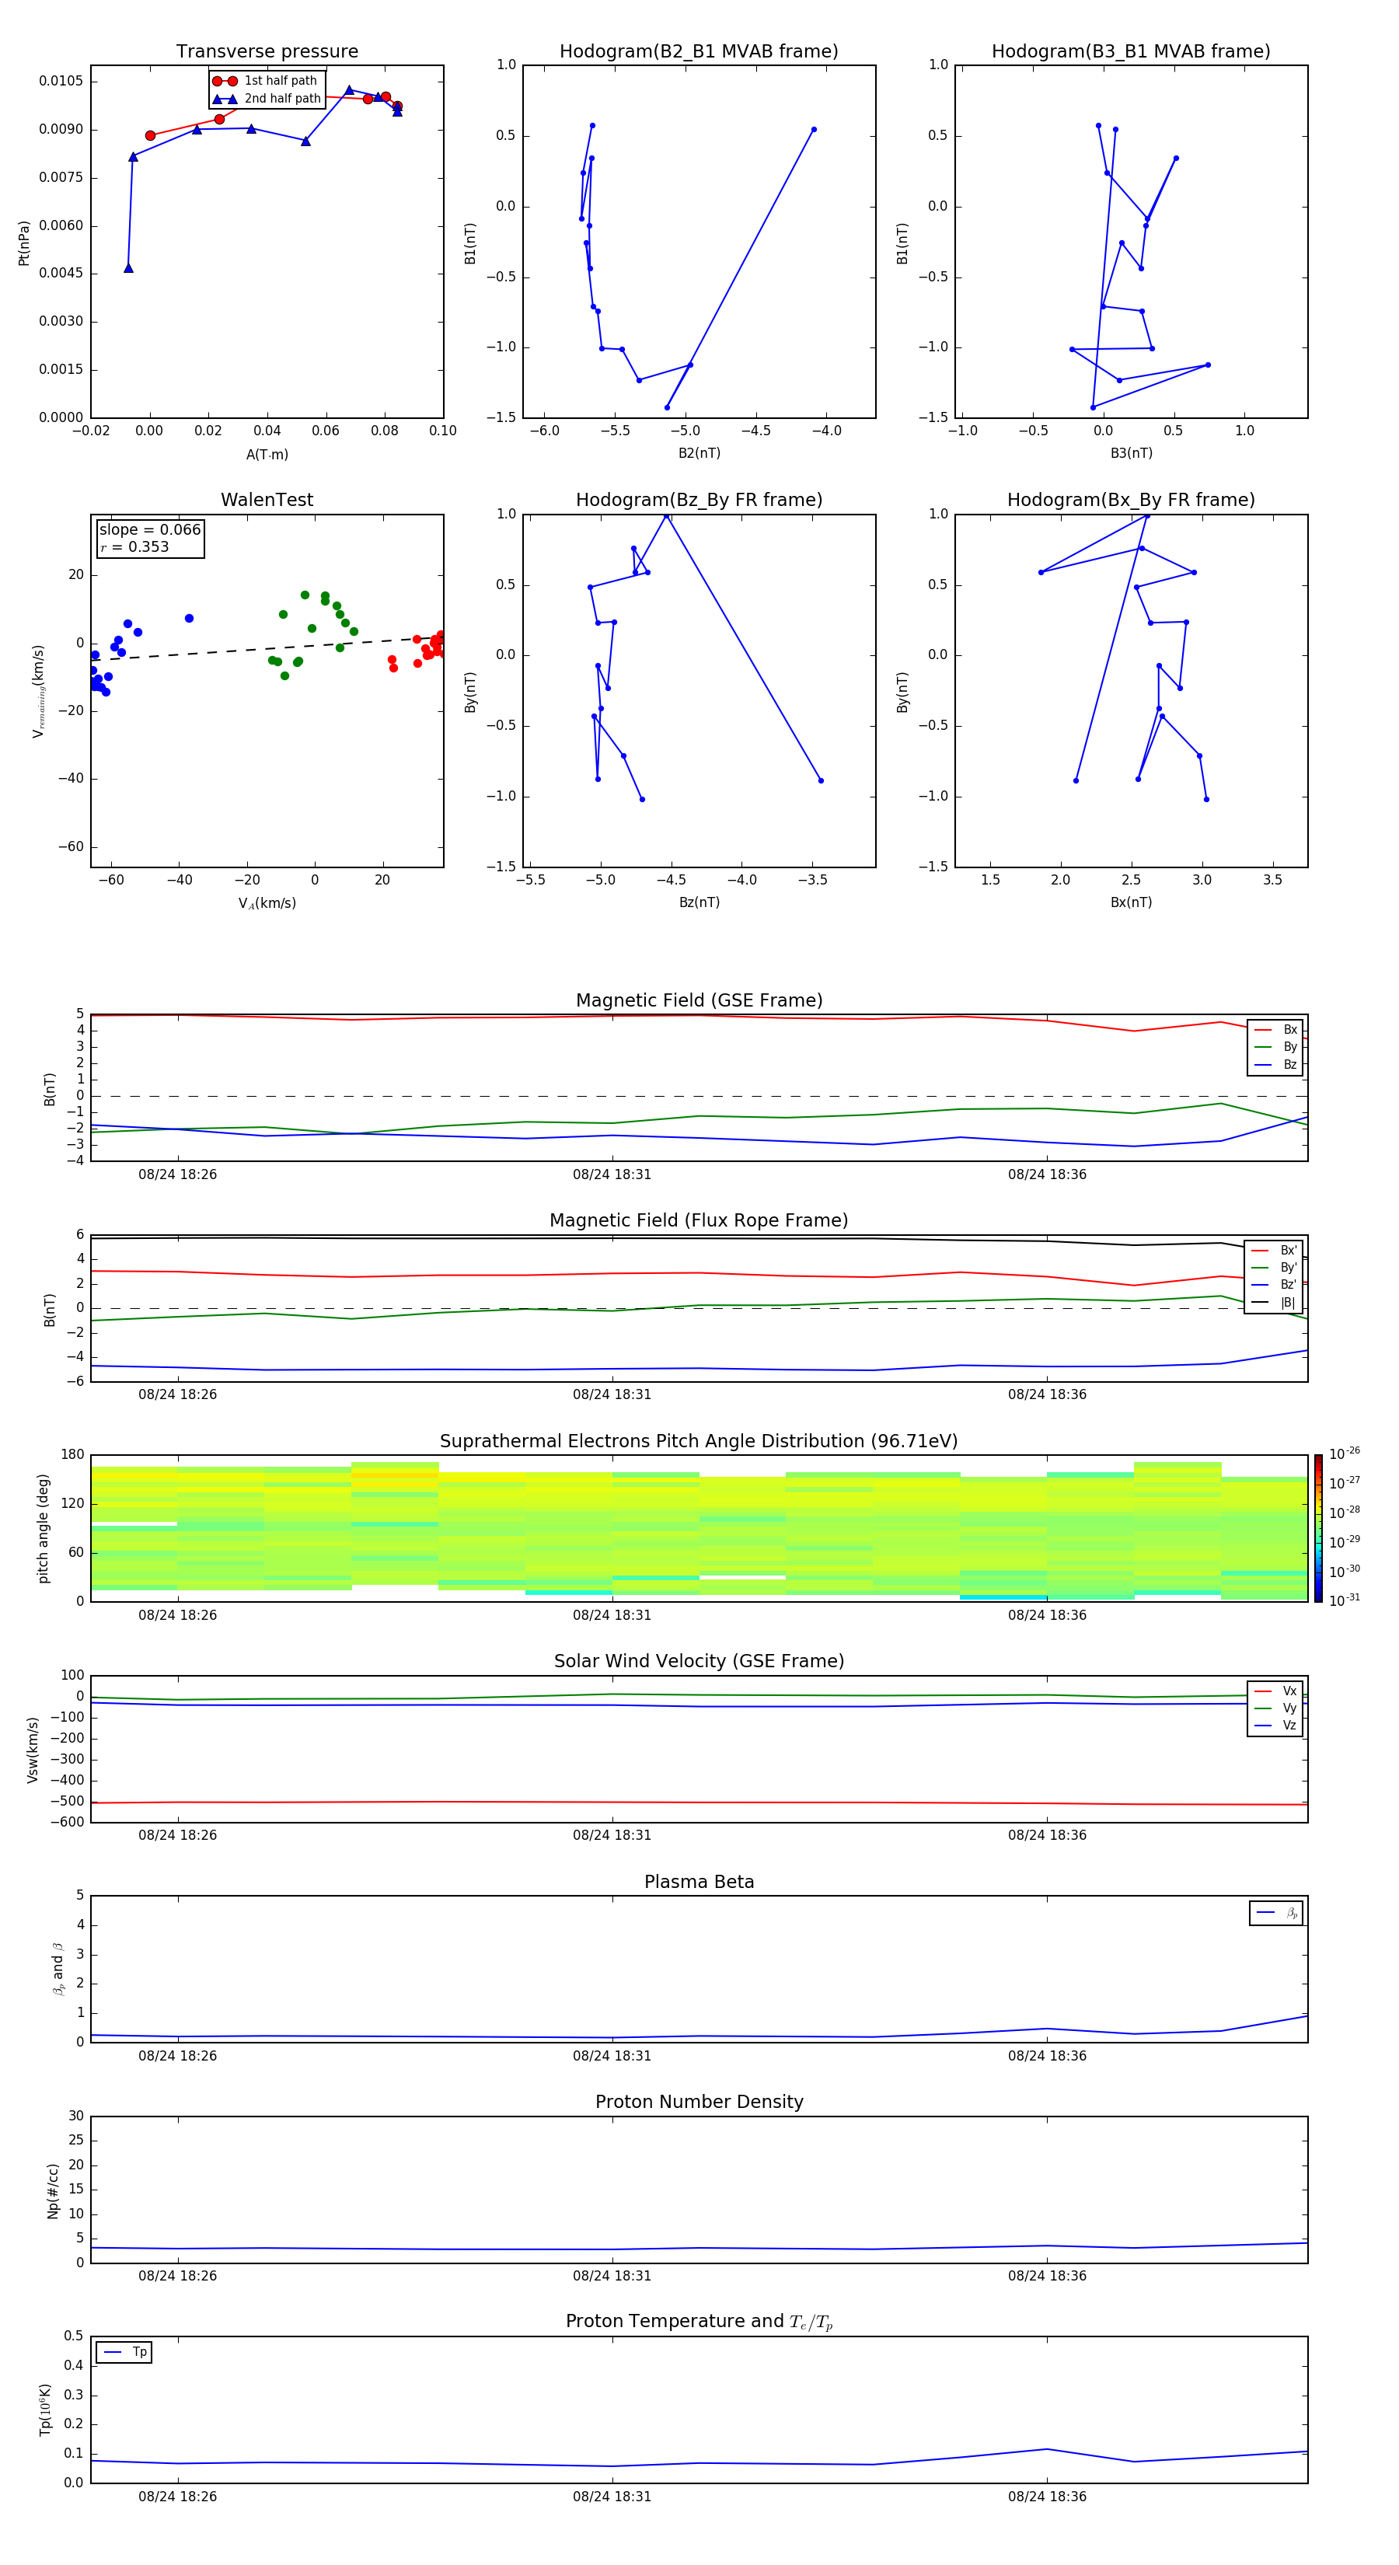This screenshot has height=2565, width=1399.
Task: Select the "1st half path" legend entry
Action: click(x=266, y=81)
